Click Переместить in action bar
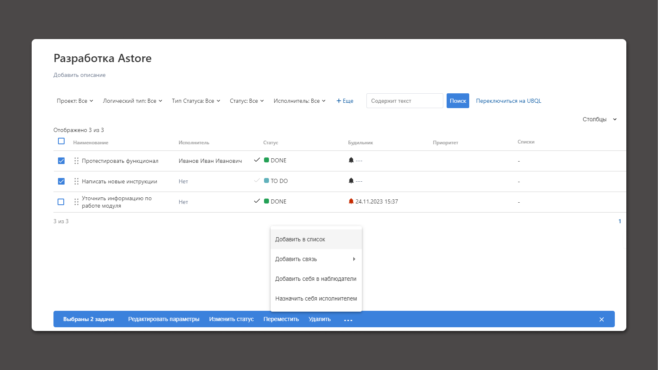 pyautogui.click(x=281, y=319)
